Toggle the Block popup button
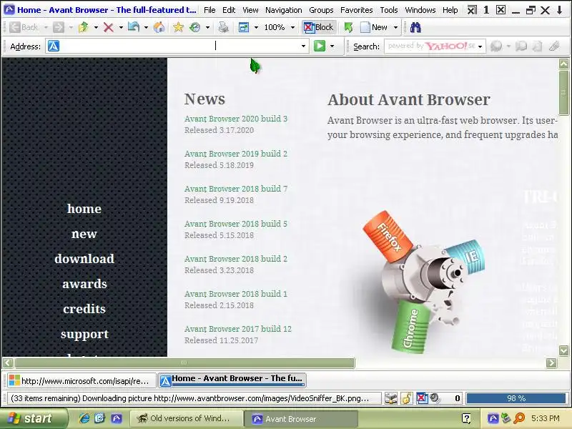This screenshot has width=572, height=429. (318, 27)
